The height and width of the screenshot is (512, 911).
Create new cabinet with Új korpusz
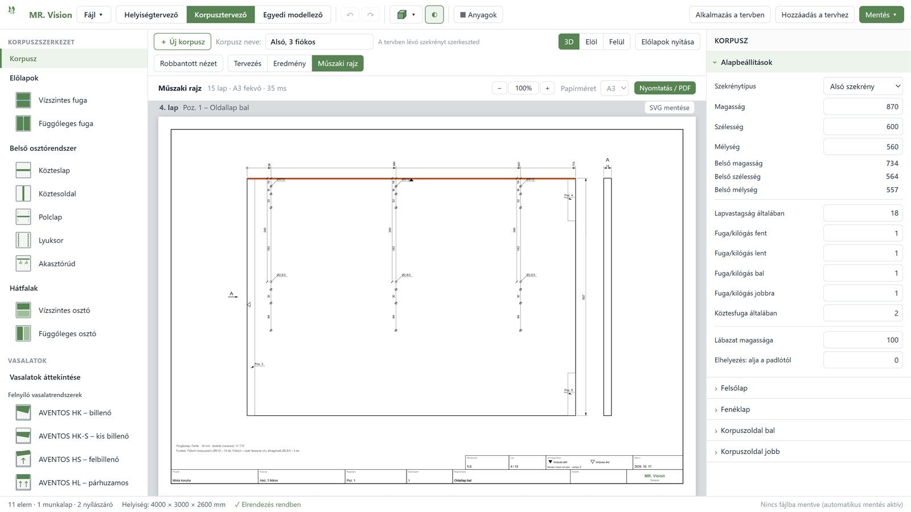tap(183, 42)
